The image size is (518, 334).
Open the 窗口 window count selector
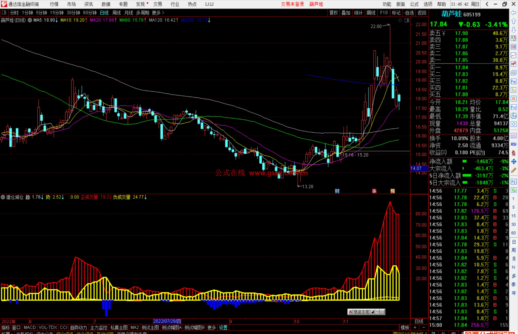[x=16, y=328]
